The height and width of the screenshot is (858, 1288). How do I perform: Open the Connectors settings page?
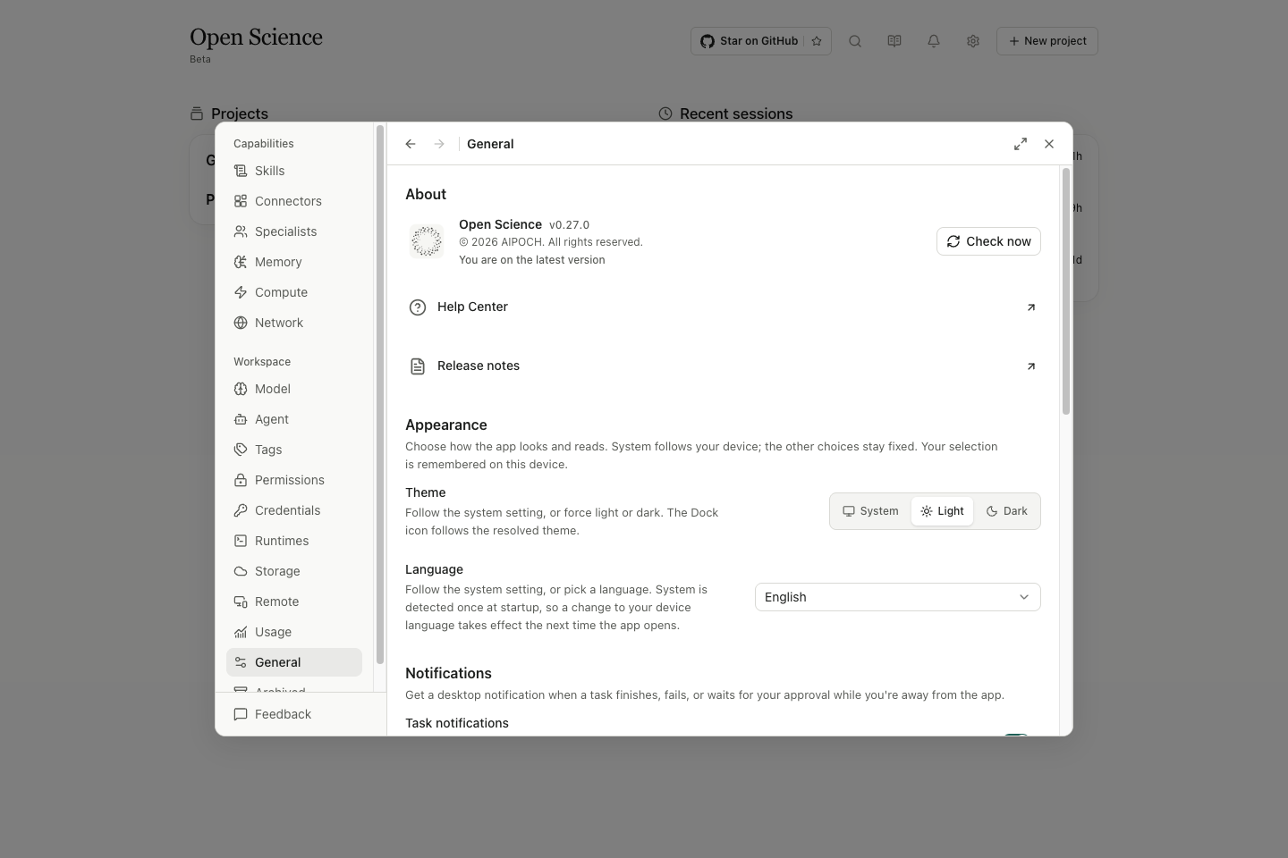click(x=294, y=201)
